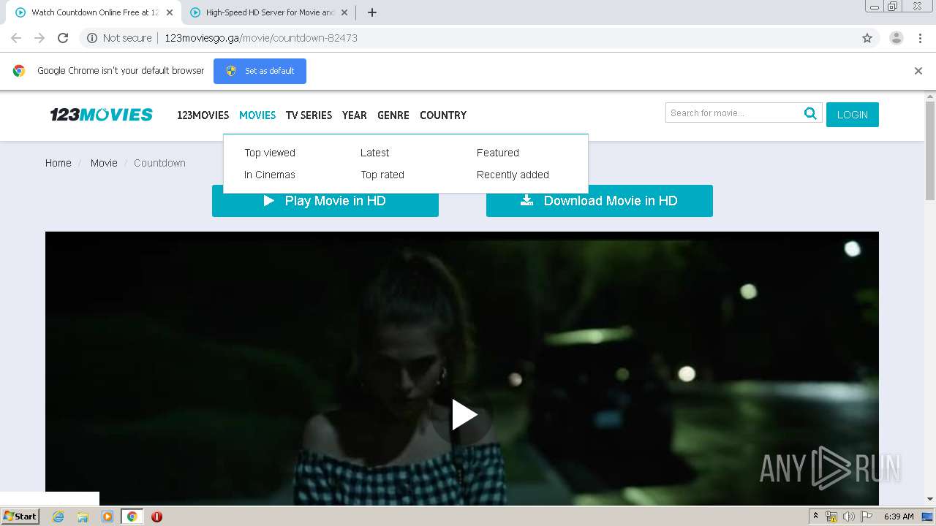Go to the Home breadcrumb
The width and height of the screenshot is (936, 526).
(x=58, y=163)
